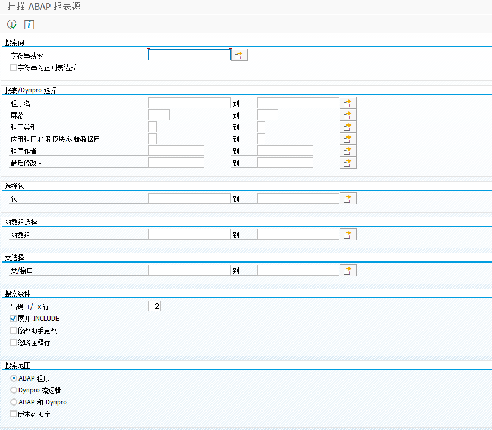Image resolution: width=492 pixels, height=430 pixels.
Task: Select the Dynpro 流逻辑 radio button
Action: 13,390
